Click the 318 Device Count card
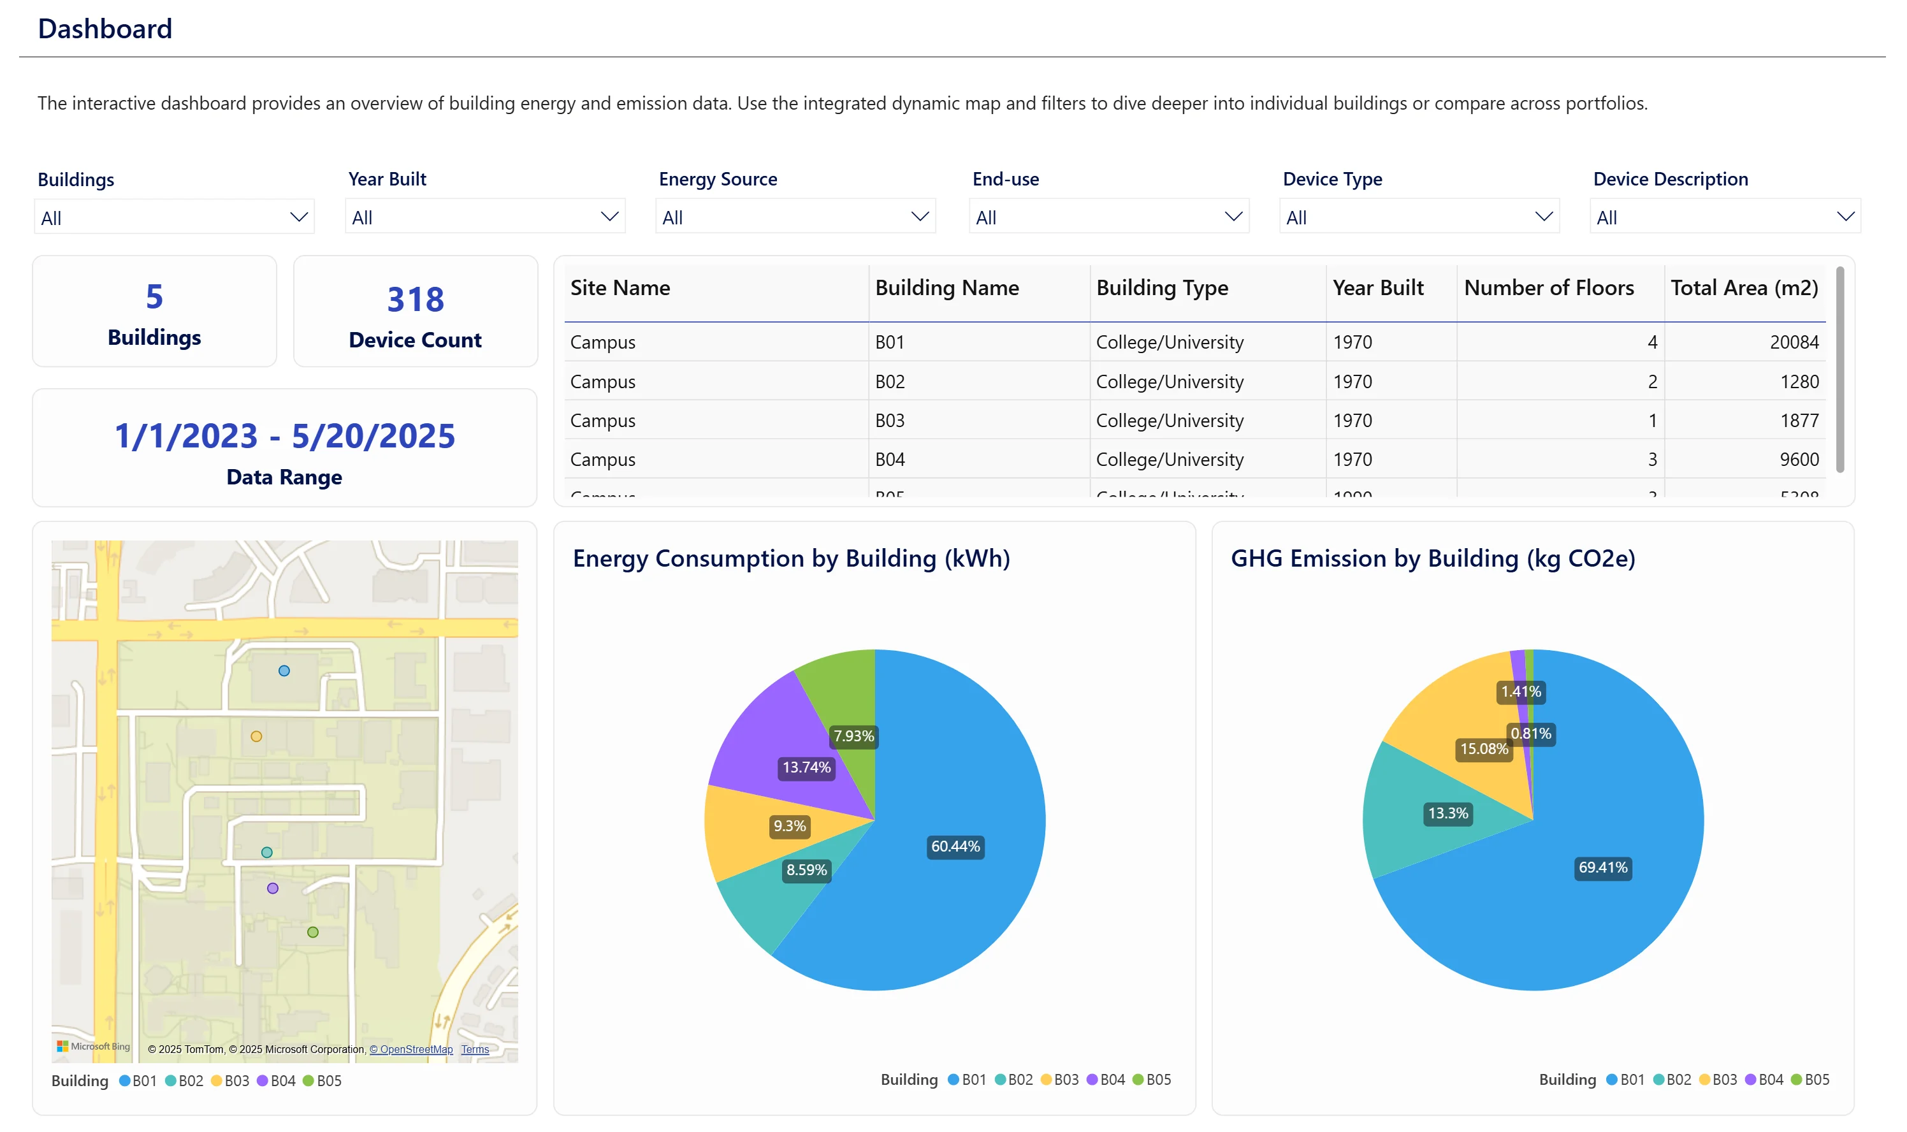This screenshot has width=1907, height=1132. [x=416, y=312]
